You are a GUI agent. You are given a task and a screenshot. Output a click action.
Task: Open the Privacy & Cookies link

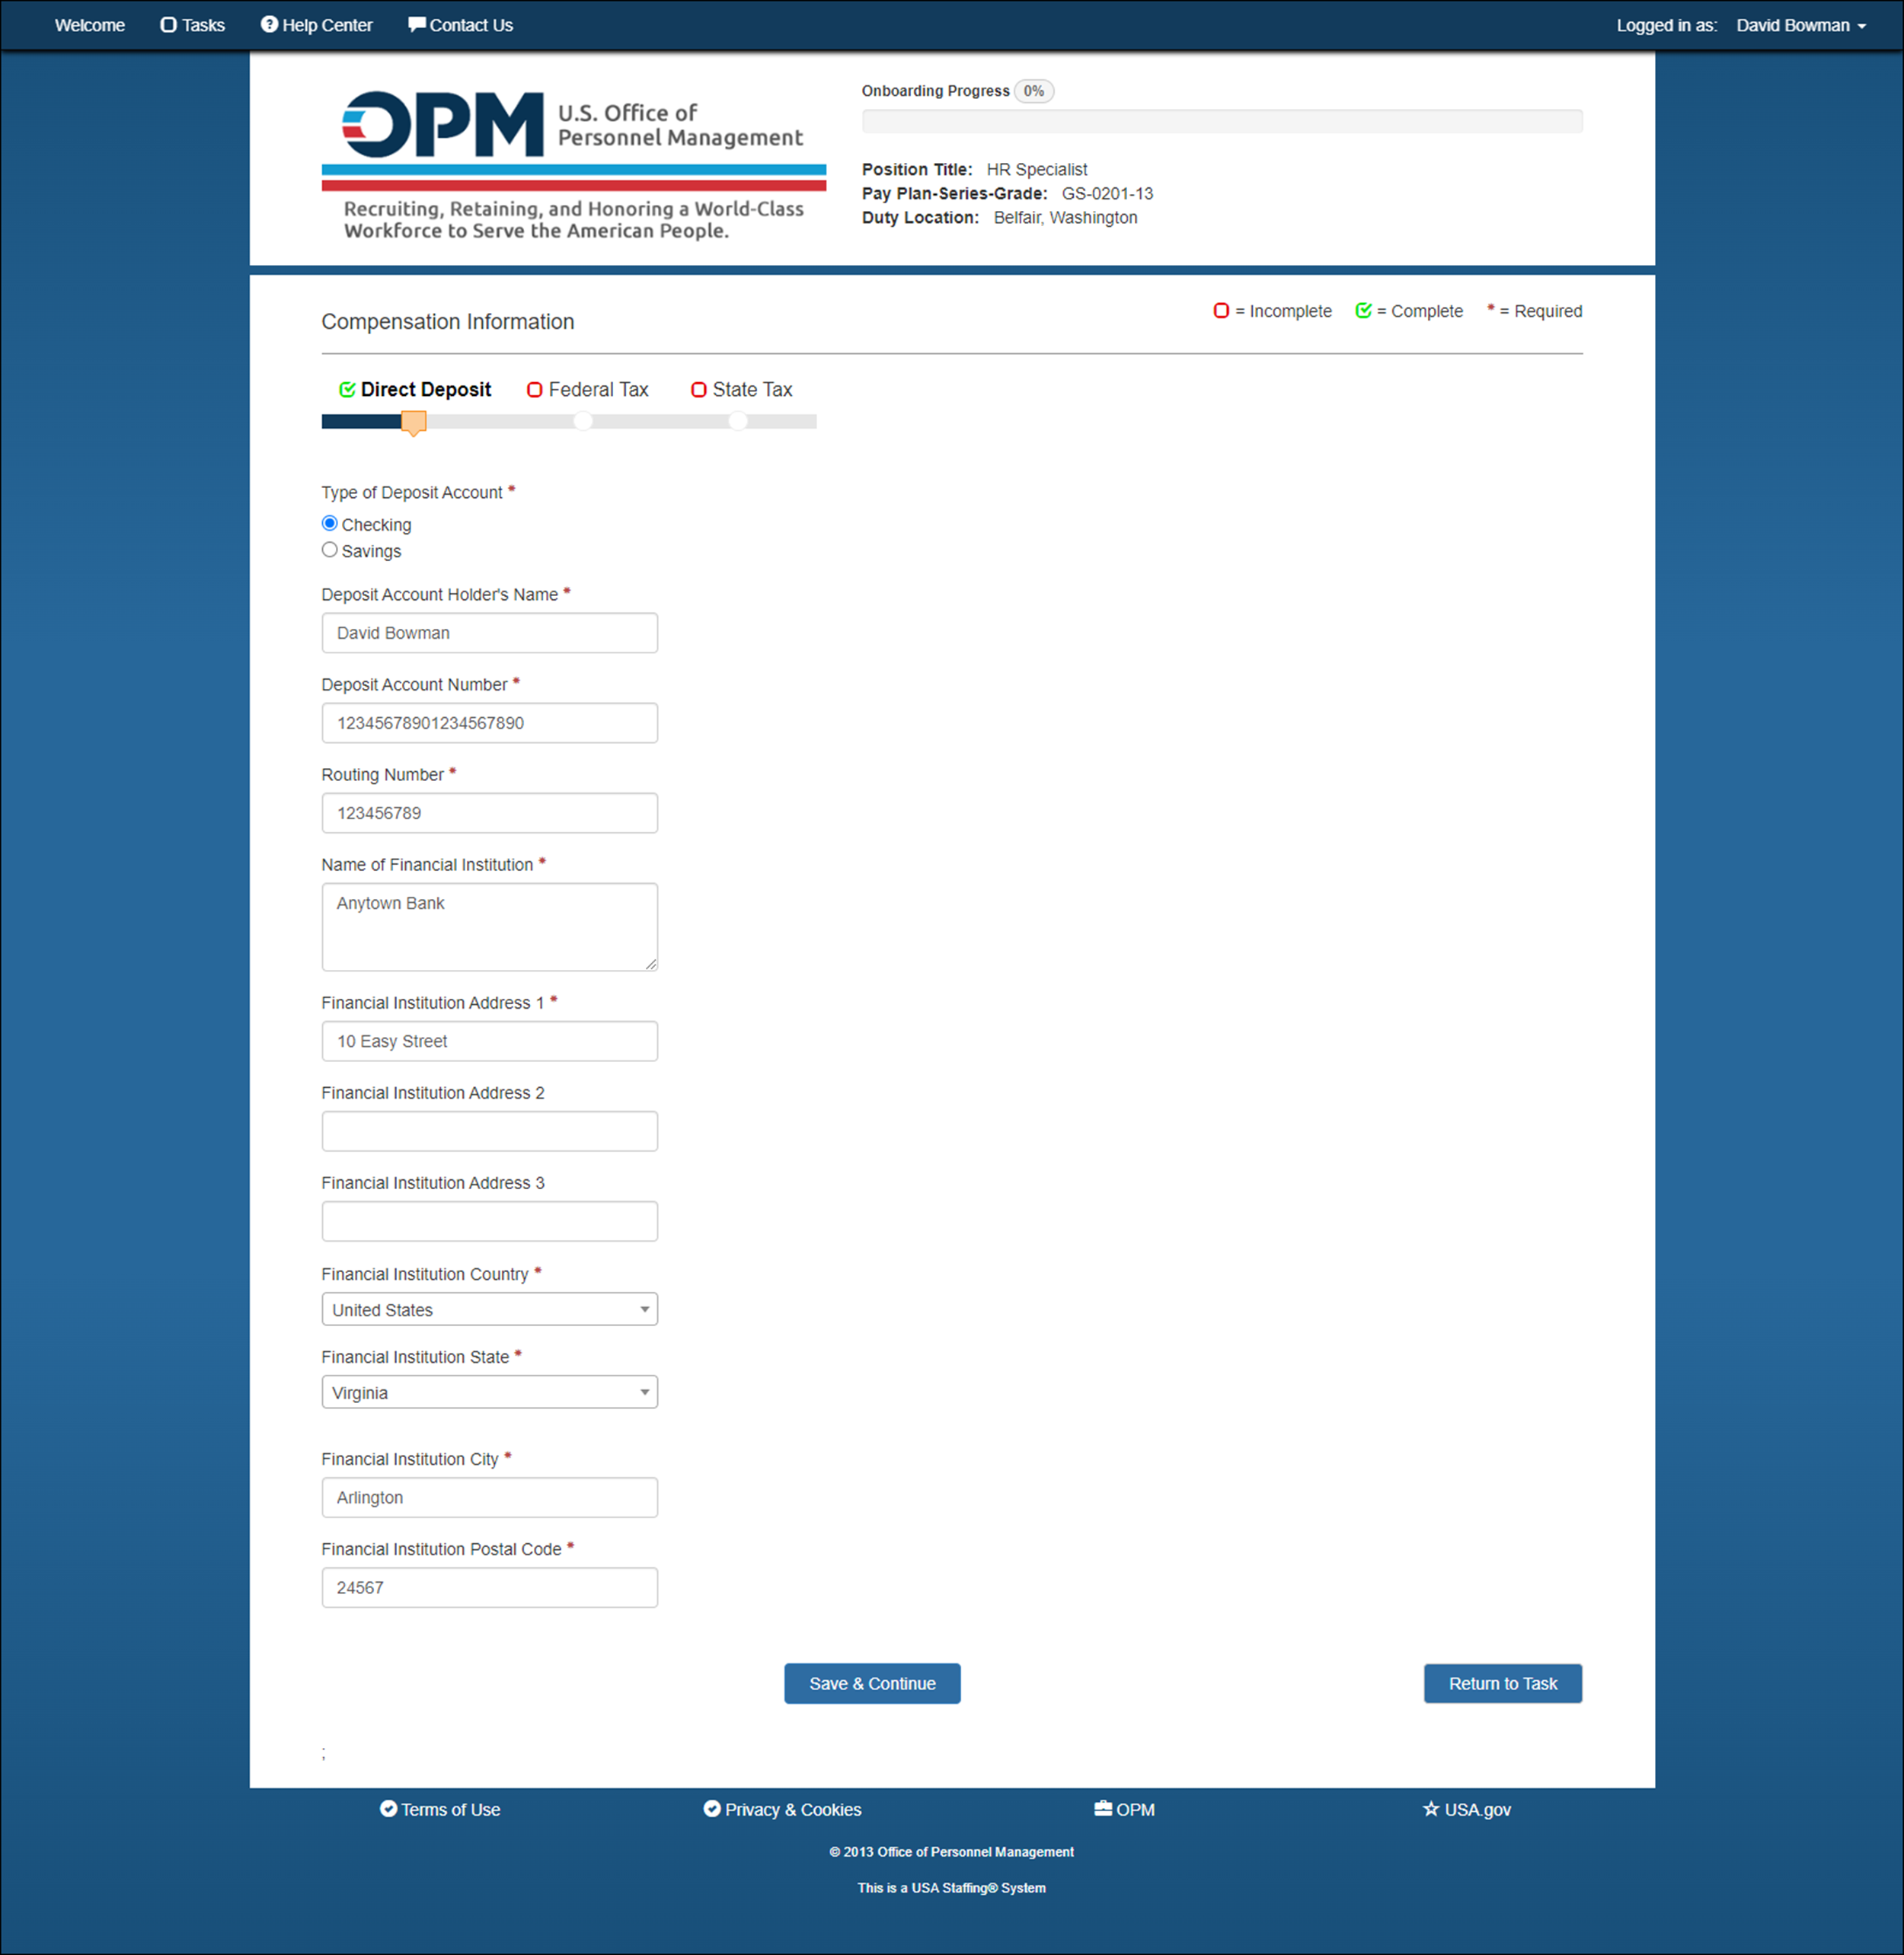click(x=782, y=1810)
